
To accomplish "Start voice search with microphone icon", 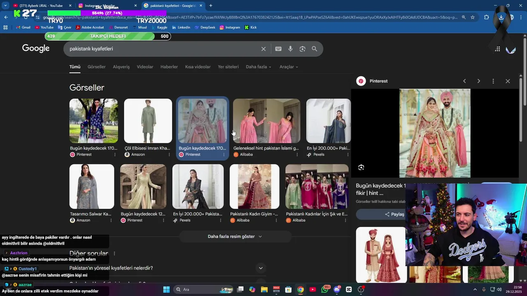I will 290,49.
